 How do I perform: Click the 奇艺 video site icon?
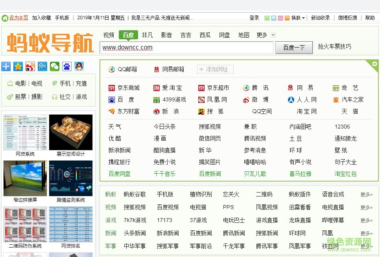pos(335,88)
